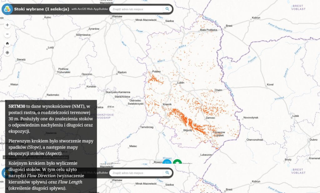Click the Pulawy city label on map
This screenshot has width=320, height=193.
(x=156, y=72)
